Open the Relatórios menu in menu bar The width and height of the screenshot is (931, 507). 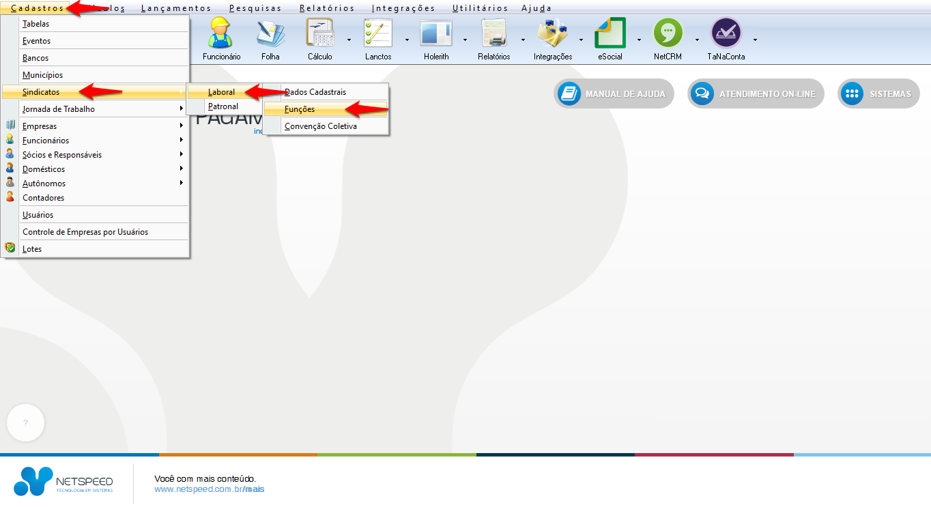(327, 8)
